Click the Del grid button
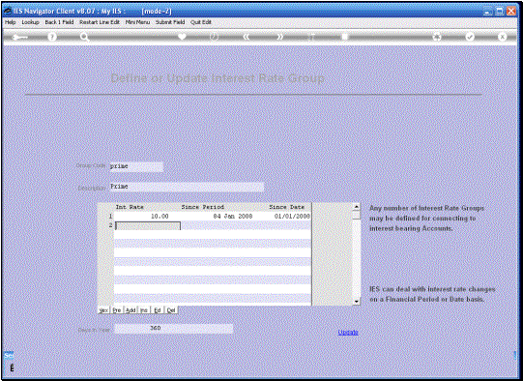523x381 pixels. point(171,310)
